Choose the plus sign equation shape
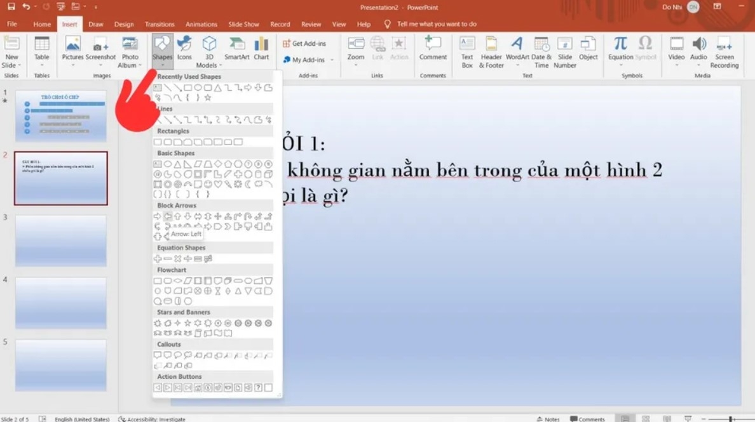Screen dimensions: 755x422 tap(158, 258)
